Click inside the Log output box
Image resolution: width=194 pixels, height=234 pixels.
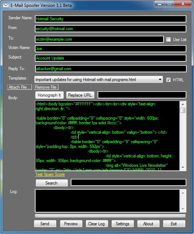(107, 201)
